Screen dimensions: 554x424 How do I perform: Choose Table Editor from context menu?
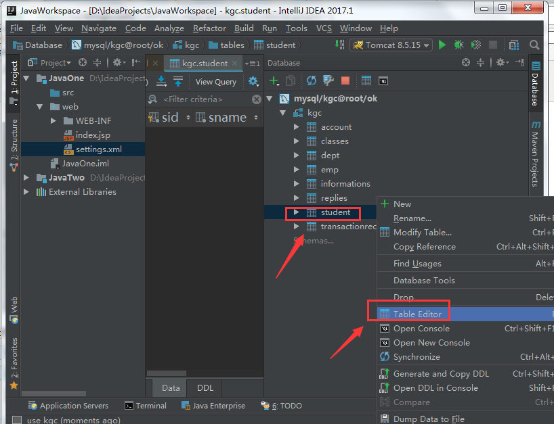tap(465, 314)
